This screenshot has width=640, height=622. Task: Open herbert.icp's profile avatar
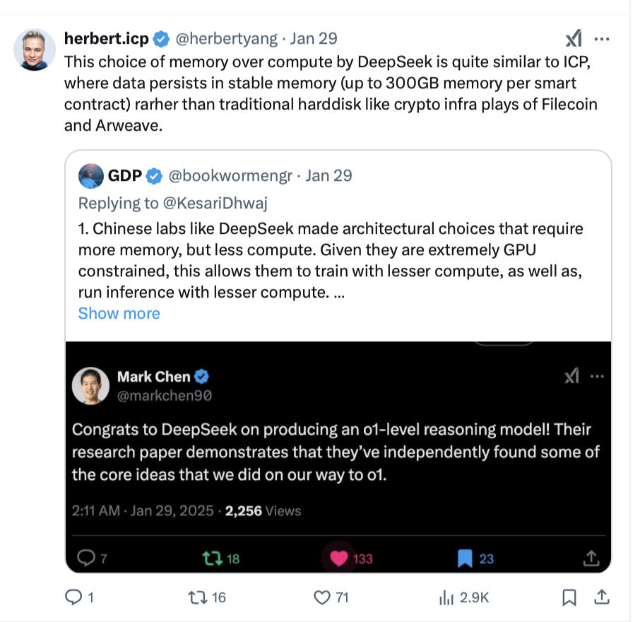pyautogui.click(x=35, y=50)
